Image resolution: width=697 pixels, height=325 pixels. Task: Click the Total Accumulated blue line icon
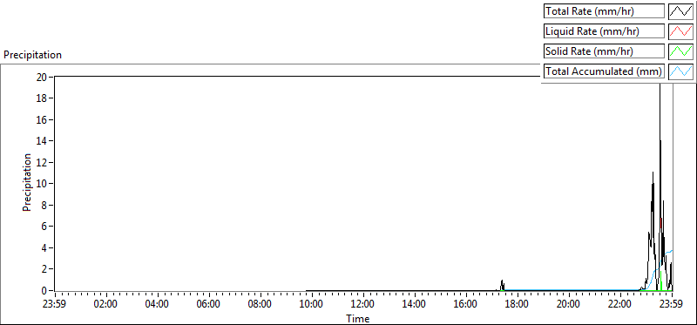[x=681, y=71]
